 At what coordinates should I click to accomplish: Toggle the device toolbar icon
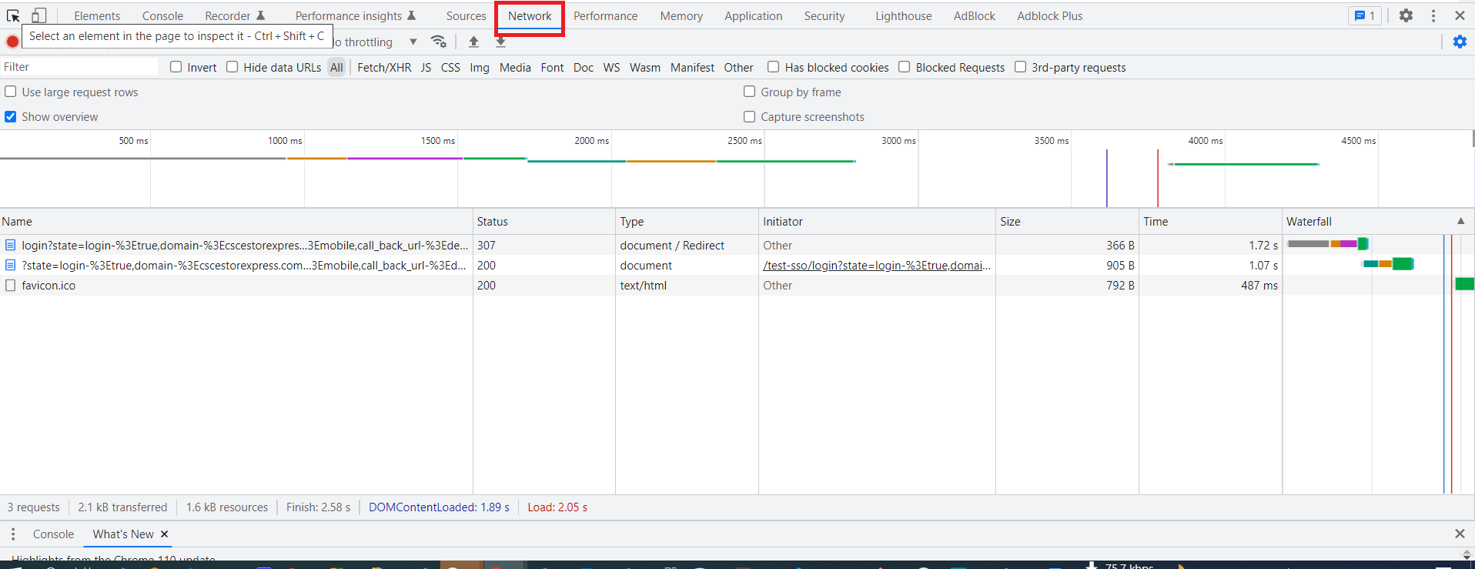coord(38,15)
